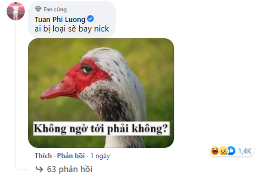Expand the "63 phản hồi" replies
Image resolution: width=269 pixels, height=176 pixels.
(x=69, y=169)
